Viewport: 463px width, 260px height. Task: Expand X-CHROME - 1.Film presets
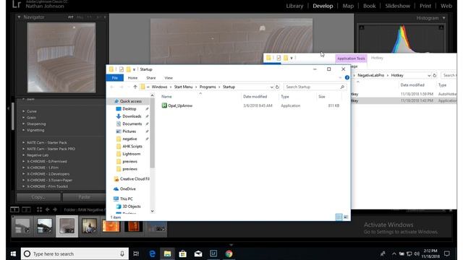pyautogui.click(x=24, y=168)
